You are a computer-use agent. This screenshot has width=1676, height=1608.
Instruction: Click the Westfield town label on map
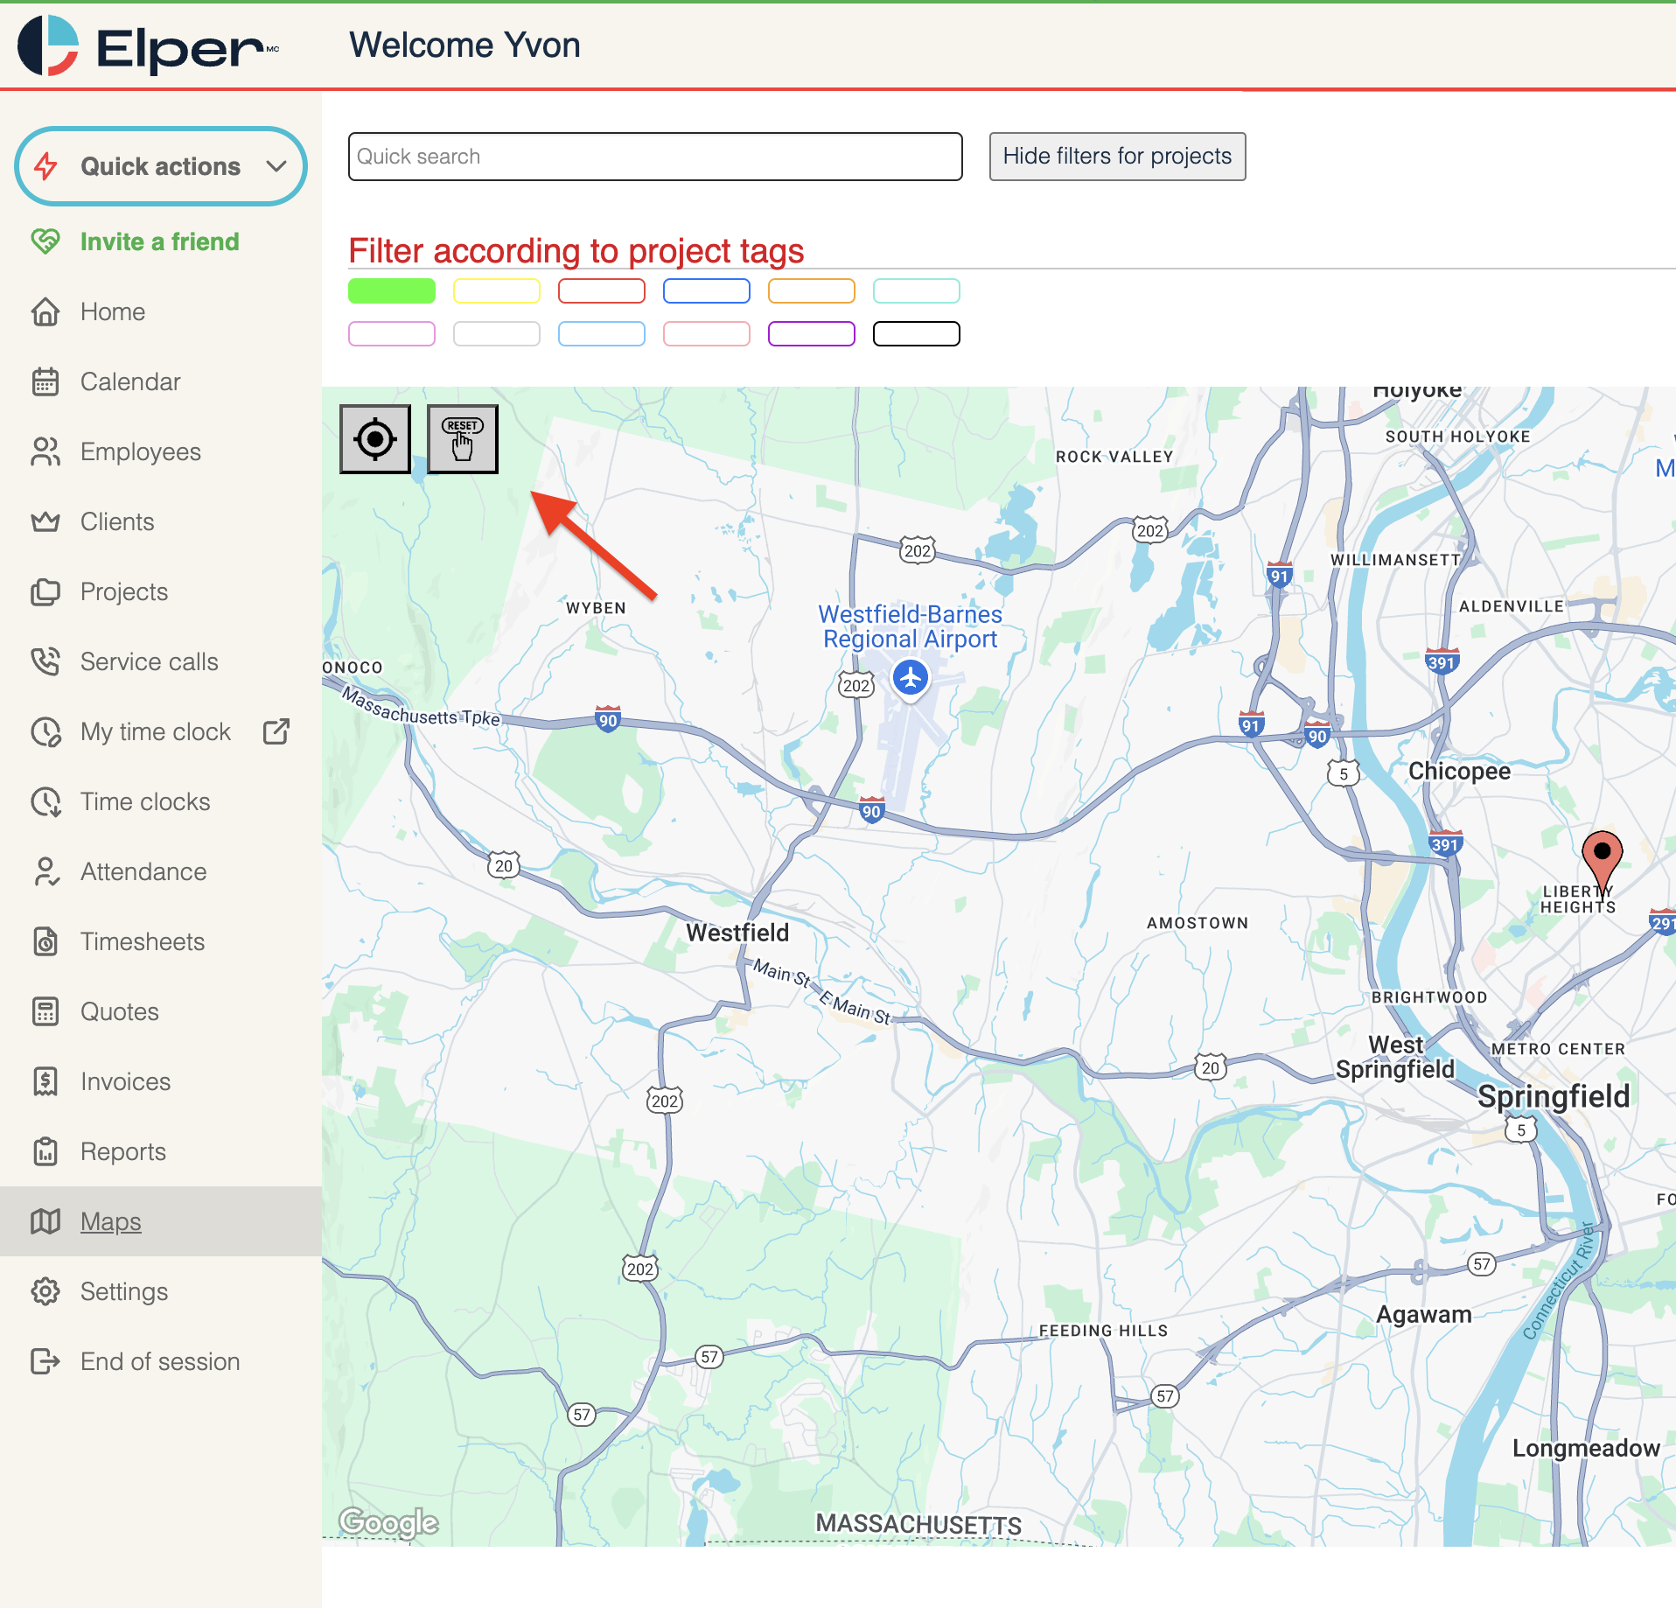(x=737, y=933)
